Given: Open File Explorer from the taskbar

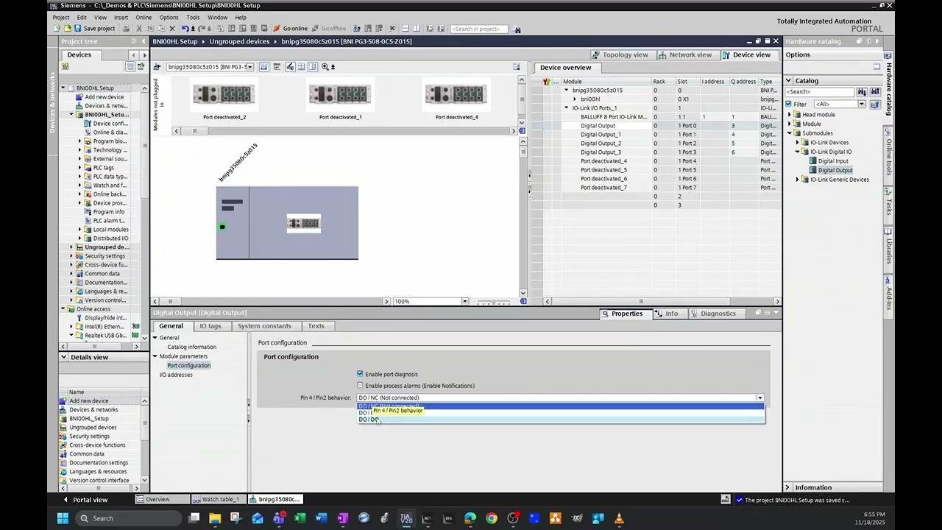Looking at the screenshot, I should click(x=215, y=518).
